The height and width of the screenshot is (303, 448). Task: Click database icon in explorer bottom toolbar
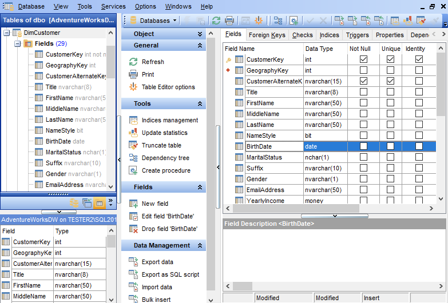point(74,203)
